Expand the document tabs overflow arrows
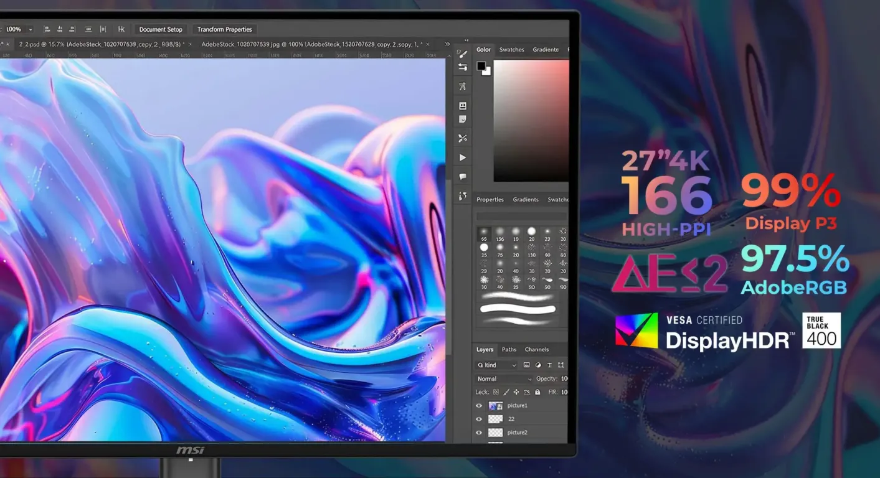The height and width of the screenshot is (478, 880). (x=447, y=44)
